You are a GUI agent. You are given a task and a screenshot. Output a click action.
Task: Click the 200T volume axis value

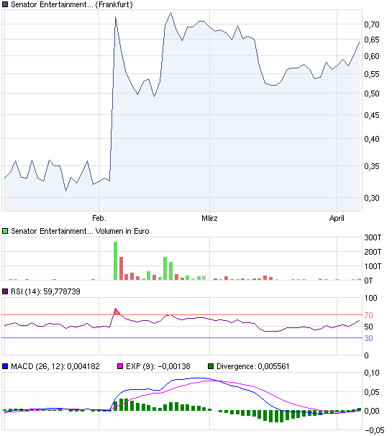coord(373,253)
